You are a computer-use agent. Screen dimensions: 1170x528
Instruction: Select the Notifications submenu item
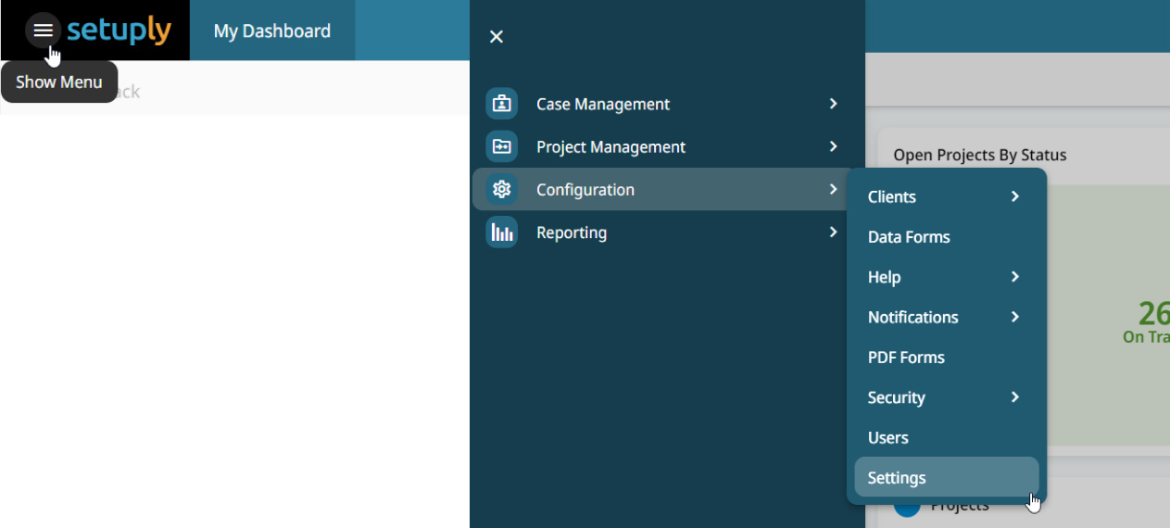[x=912, y=317]
